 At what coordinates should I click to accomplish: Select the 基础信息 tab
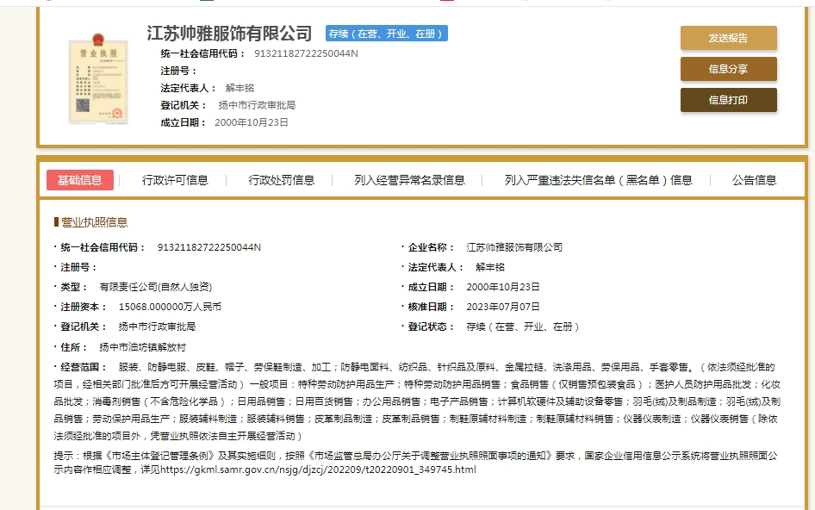click(80, 180)
